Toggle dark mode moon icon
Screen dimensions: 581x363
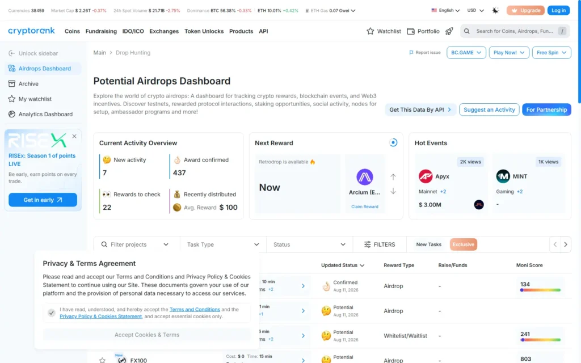tap(495, 10)
